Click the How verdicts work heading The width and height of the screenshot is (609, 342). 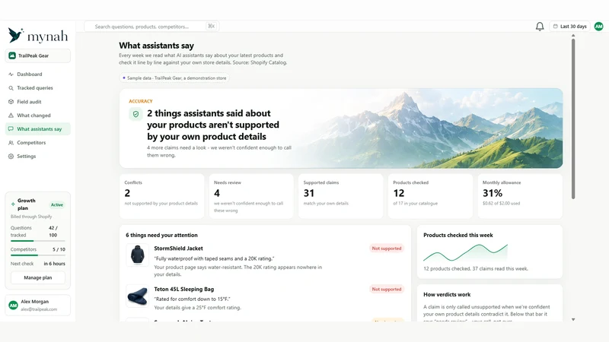447,294
